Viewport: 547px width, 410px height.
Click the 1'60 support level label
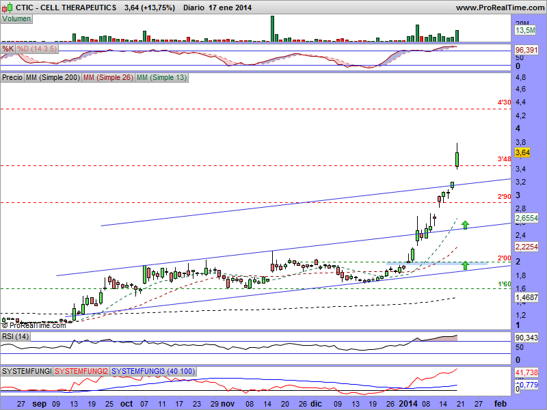[504, 284]
